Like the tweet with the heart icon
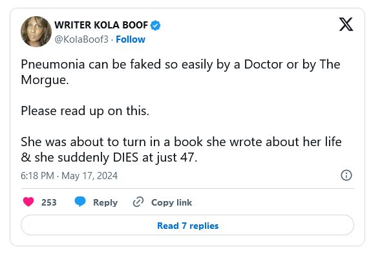Screen dimensions: 371x256 coord(28,202)
